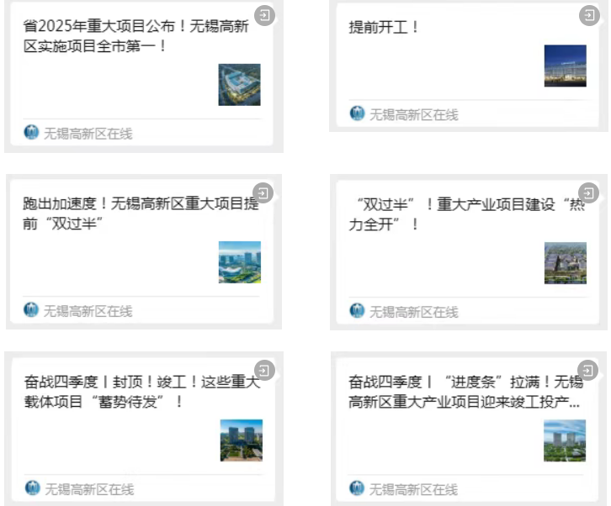Click the 无锡高新区在线 source name under 进度条拉满
Screen dimensions: 611x506
click(414, 488)
